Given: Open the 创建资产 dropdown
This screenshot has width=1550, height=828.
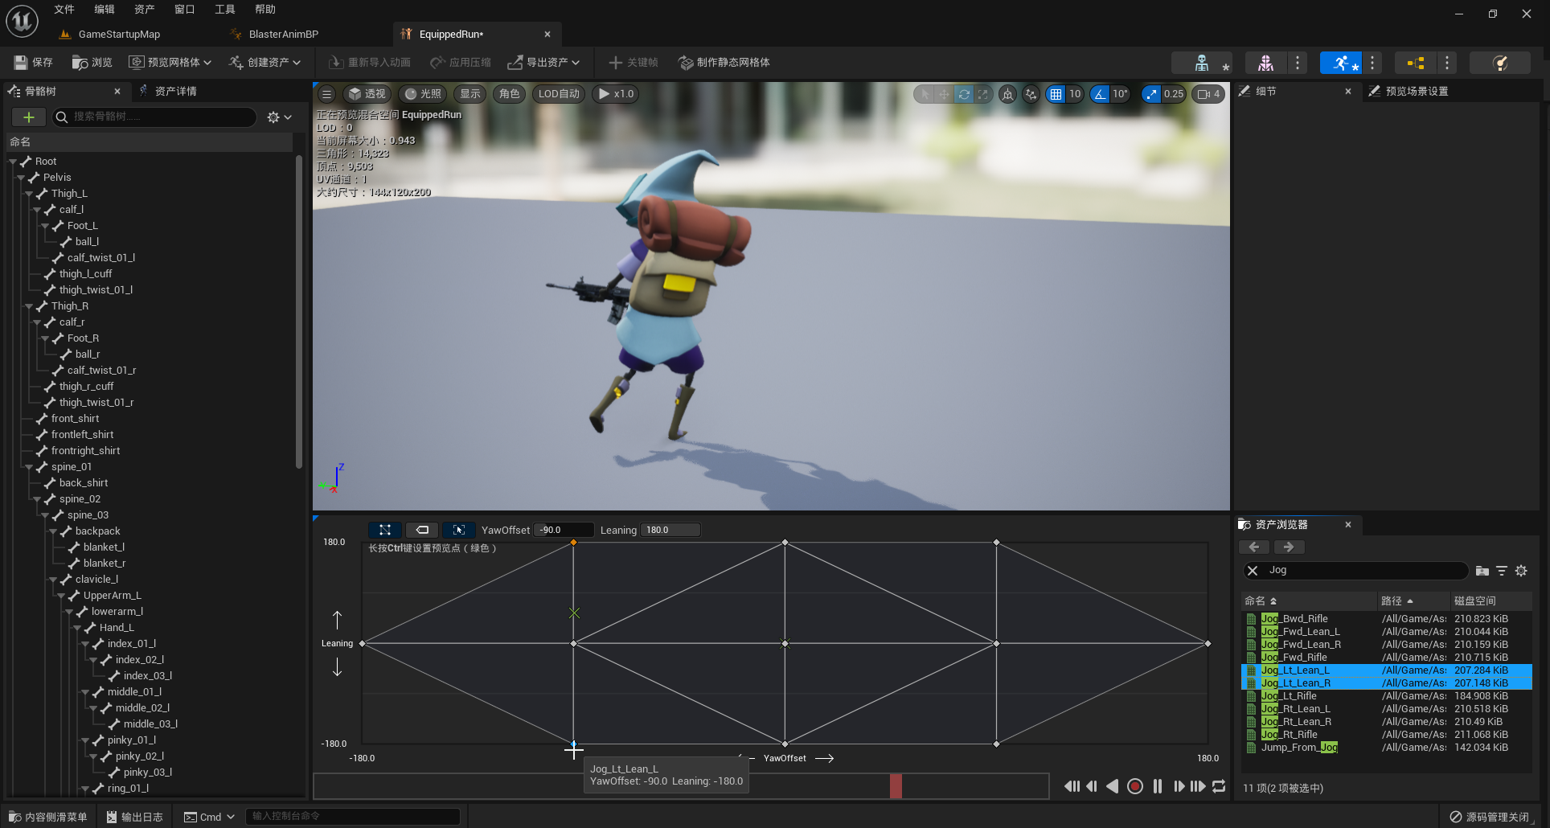Looking at the screenshot, I should (265, 63).
